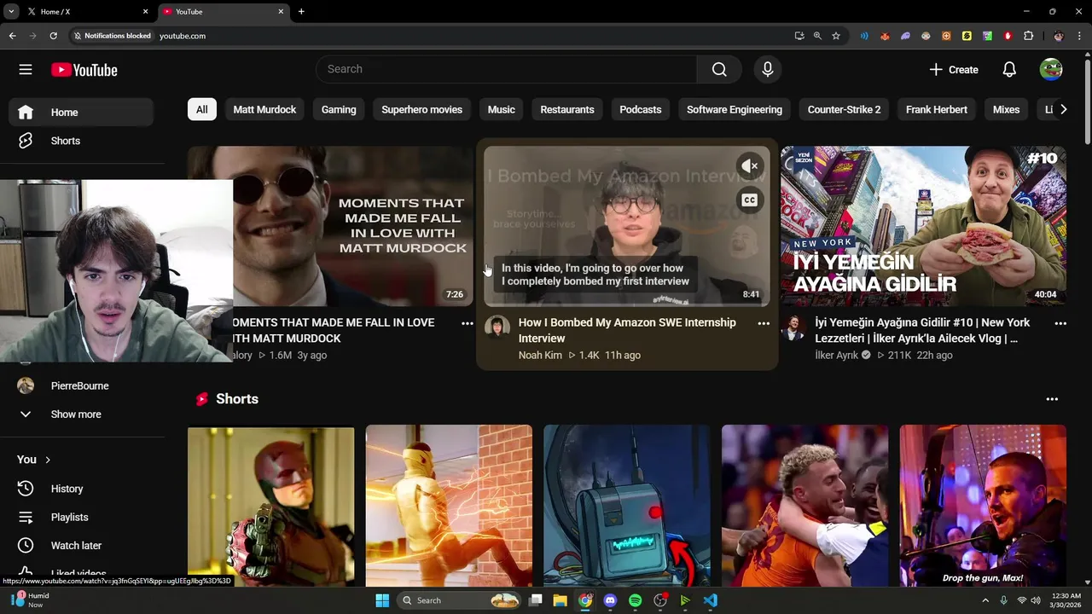The height and width of the screenshot is (614, 1092).
Task: Open File Explorer from taskbar
Action: 561,600
